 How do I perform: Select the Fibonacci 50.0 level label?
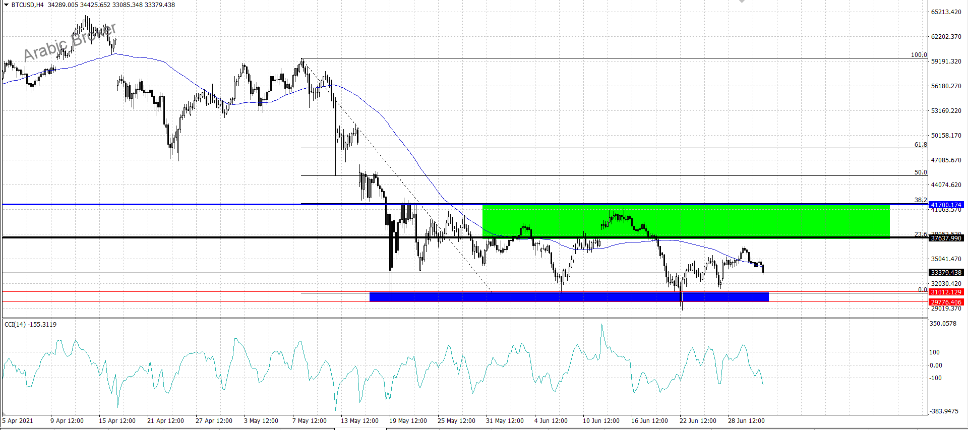click(920, 172)
